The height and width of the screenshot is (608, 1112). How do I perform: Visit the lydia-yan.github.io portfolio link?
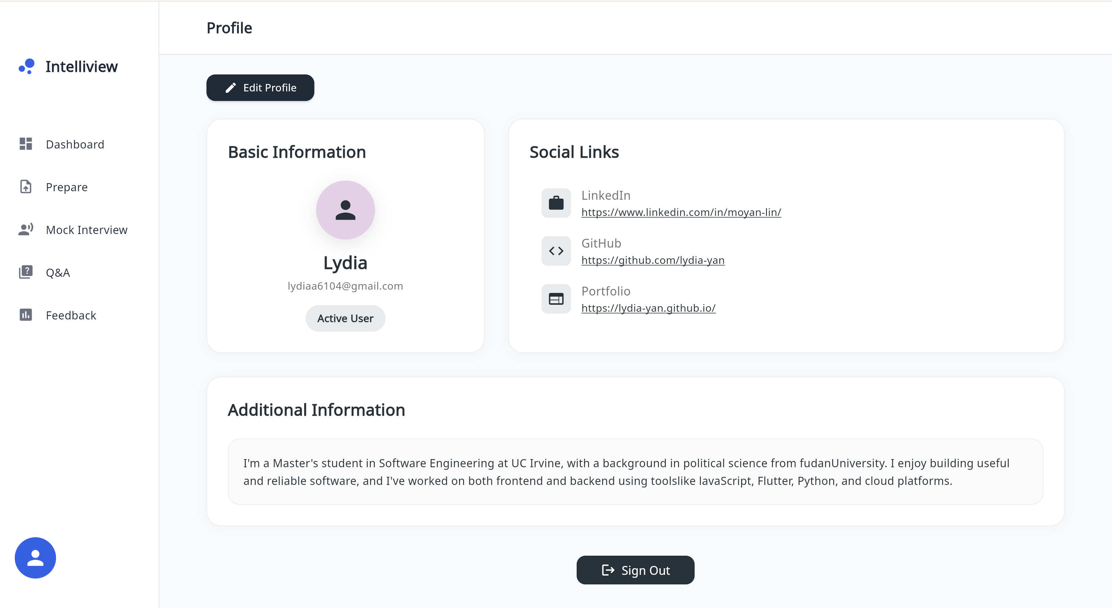(648, 308)
